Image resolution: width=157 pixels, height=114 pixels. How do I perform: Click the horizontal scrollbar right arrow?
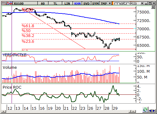point(134,111)
